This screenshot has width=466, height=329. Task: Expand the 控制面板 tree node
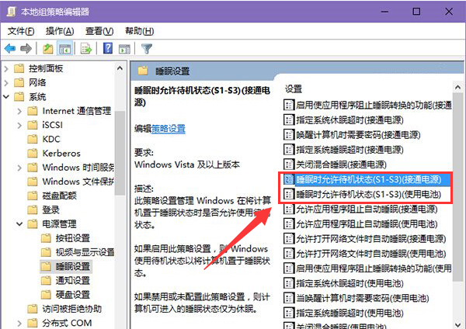[7, 68]
